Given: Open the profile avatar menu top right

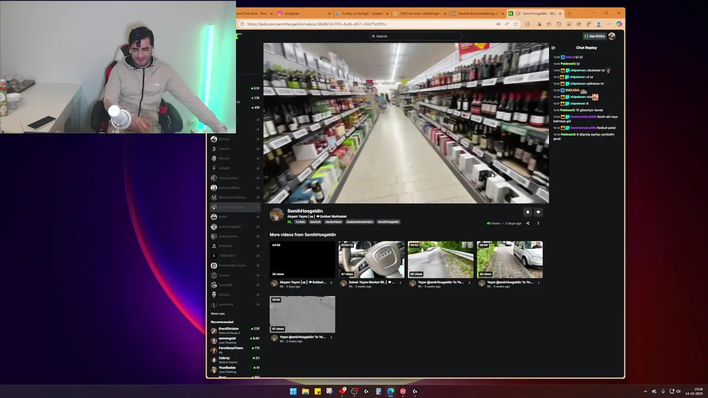Looking at the screenshot, I should pos(612,36).
